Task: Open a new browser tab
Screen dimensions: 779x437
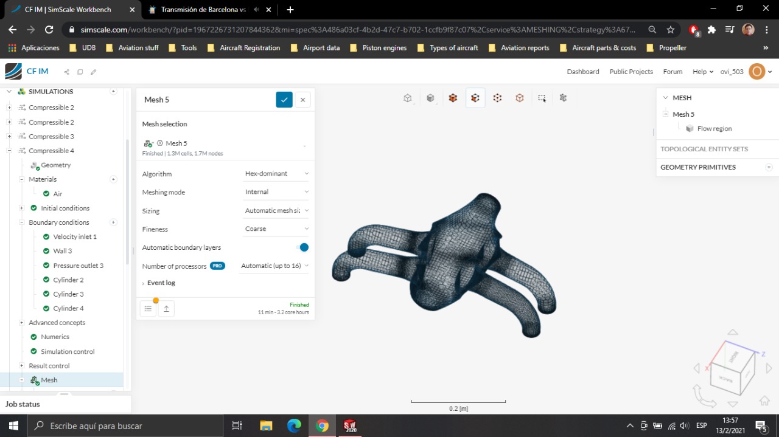Action: click(290, 10)
